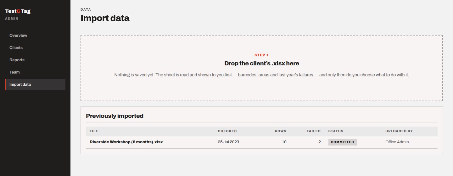Screen dimensions: 453x176
Task: Click the rows count value 10
Action: click(284, 142)
